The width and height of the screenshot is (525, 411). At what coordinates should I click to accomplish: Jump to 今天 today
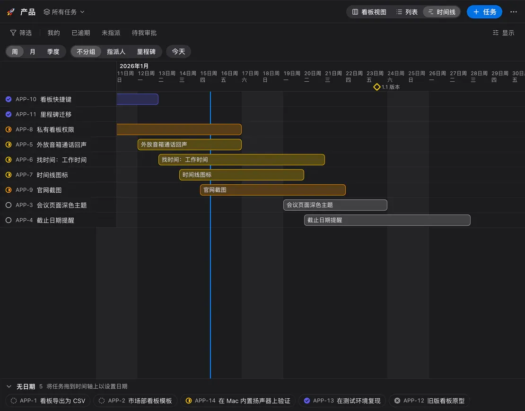pyautogui.click(x=178, y=51)
